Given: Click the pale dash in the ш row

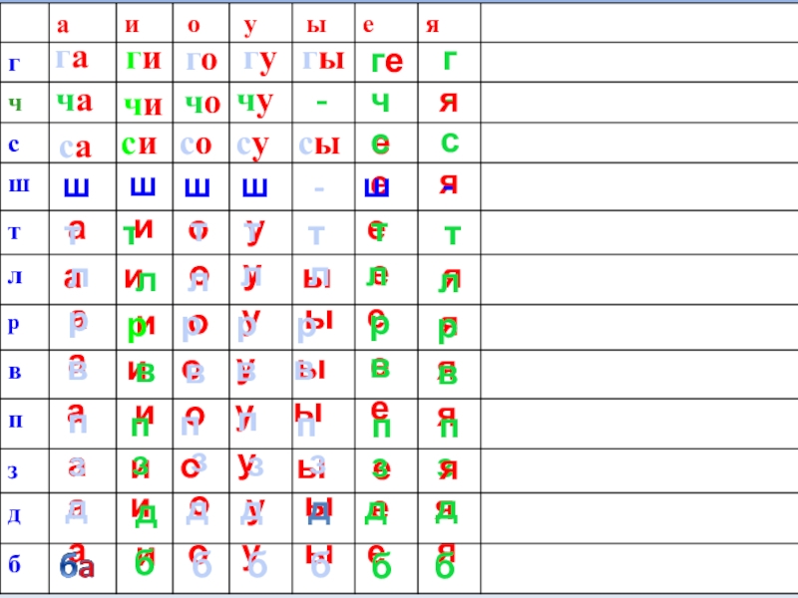Looking at the screenshot, I should 319,189.
